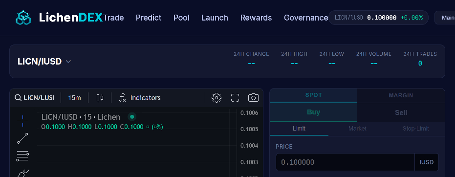Click the 24H TRADES value 0

pos(420,63)
